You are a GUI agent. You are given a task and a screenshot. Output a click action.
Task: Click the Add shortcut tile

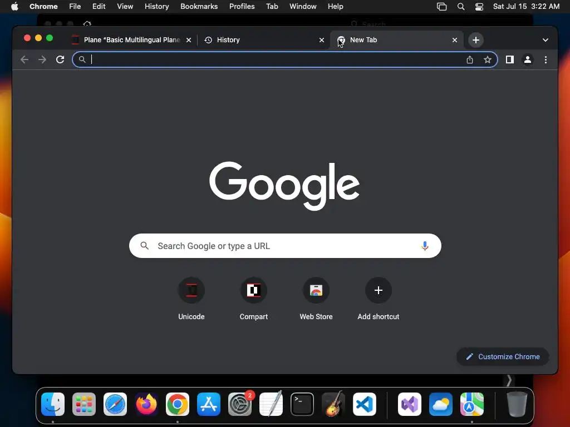coord(379,299)
